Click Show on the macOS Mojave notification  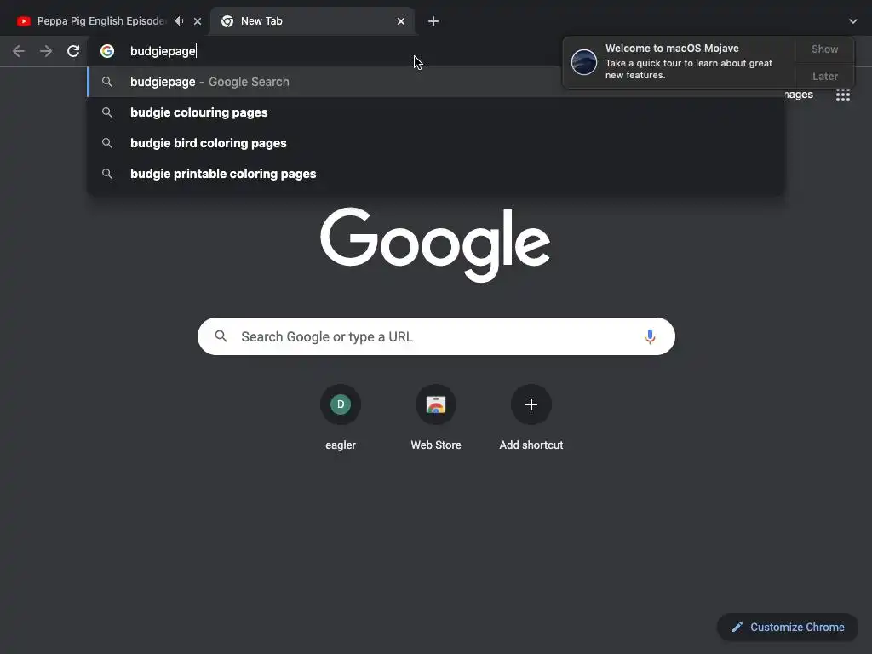point(824,49)
